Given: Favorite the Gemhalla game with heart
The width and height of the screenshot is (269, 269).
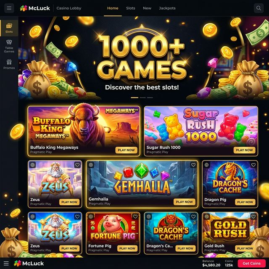Looking at the screenshot, I should tap(193, 165).
